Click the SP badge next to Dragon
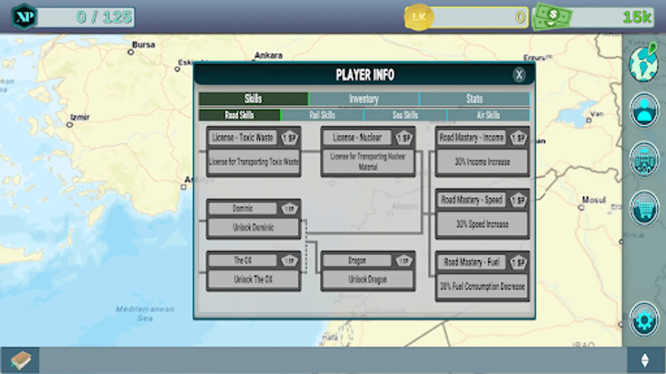This screenshot has height=374, width=666. click(404, 261)
